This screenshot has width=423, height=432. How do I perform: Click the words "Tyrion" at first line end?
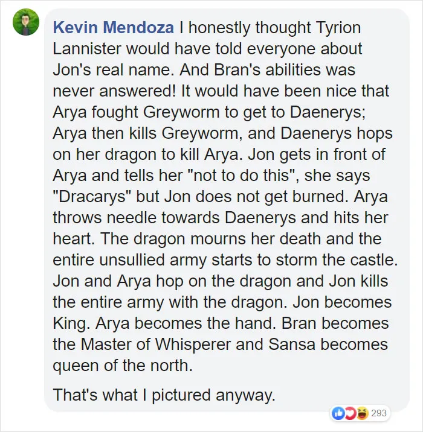pos(338,28)
